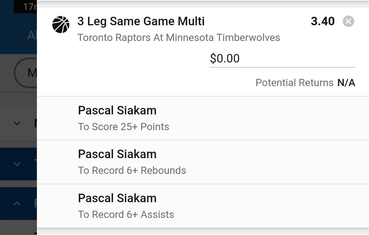The image size is (369, 235).
Task: Select Pascal Siakam name in rebounds leg
Action: [117, 154]
